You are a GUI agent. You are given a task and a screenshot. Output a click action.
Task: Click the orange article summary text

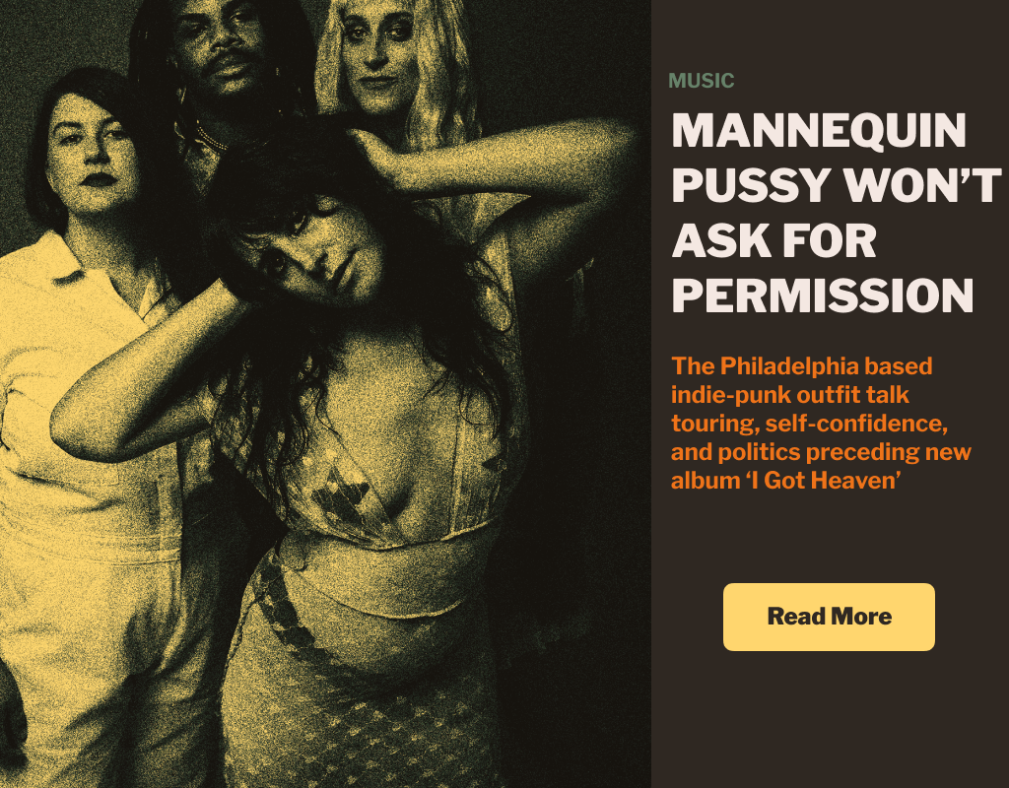821,423
